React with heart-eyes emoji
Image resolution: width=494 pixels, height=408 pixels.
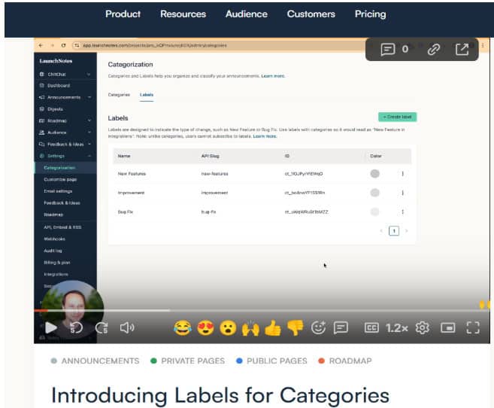coord(205,328)
